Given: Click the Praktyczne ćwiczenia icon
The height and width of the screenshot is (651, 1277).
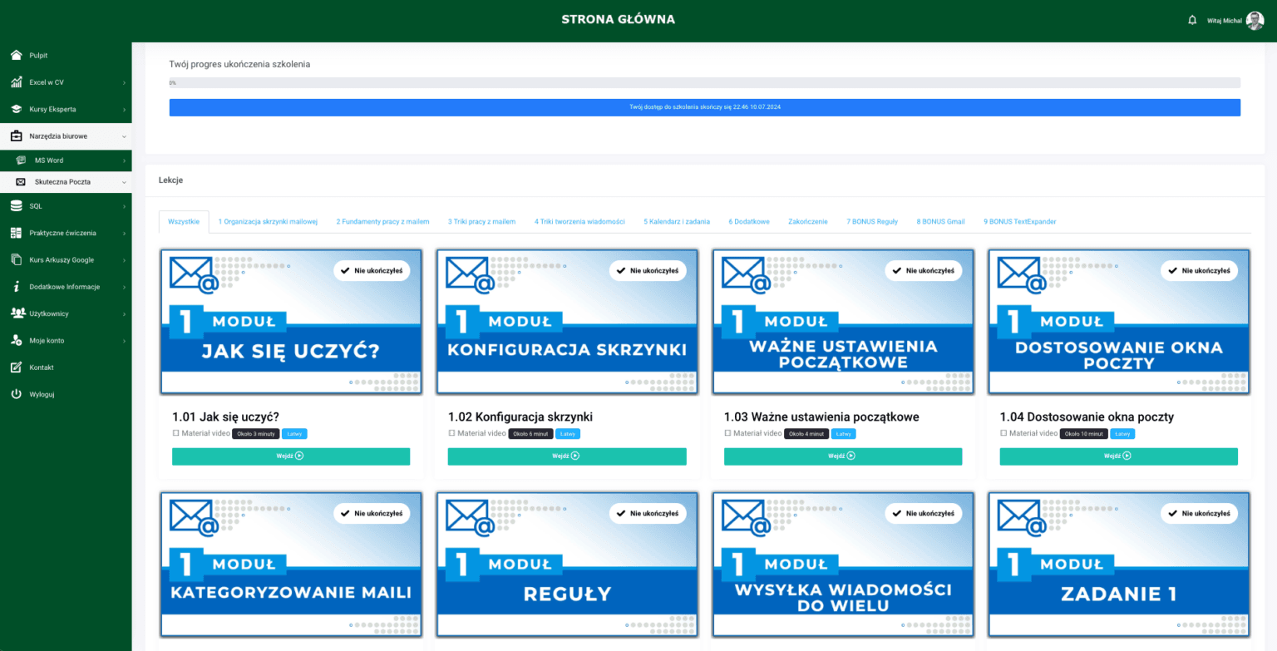Looking at the screenshot, I should coord(16,233).
